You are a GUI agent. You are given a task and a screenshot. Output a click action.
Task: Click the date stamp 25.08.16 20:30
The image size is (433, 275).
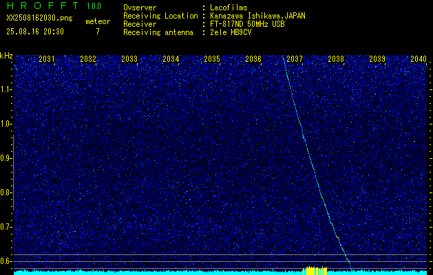[35, 32]
